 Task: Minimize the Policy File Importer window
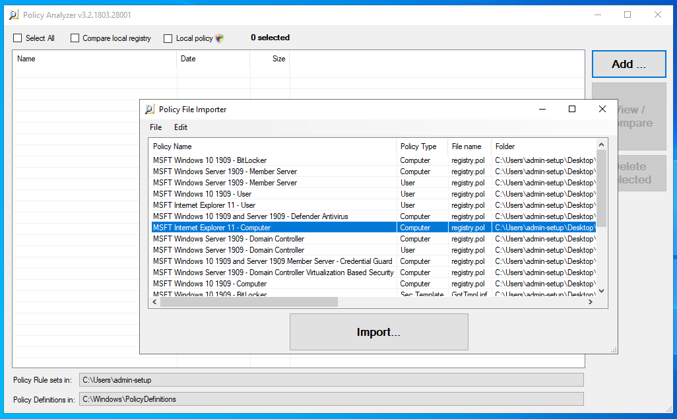point(542,110)
